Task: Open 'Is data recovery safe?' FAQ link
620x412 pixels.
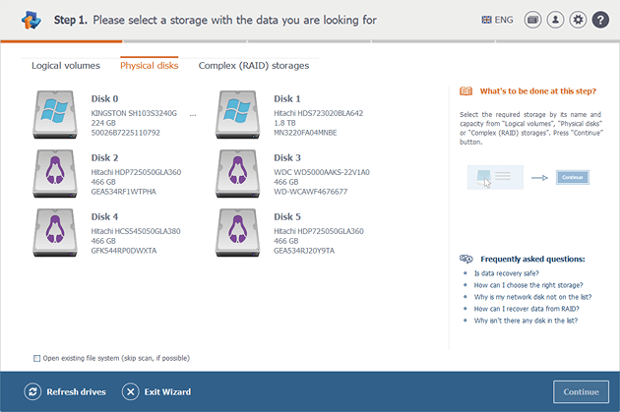Action: pyautogui.click(x=507, y=273)
